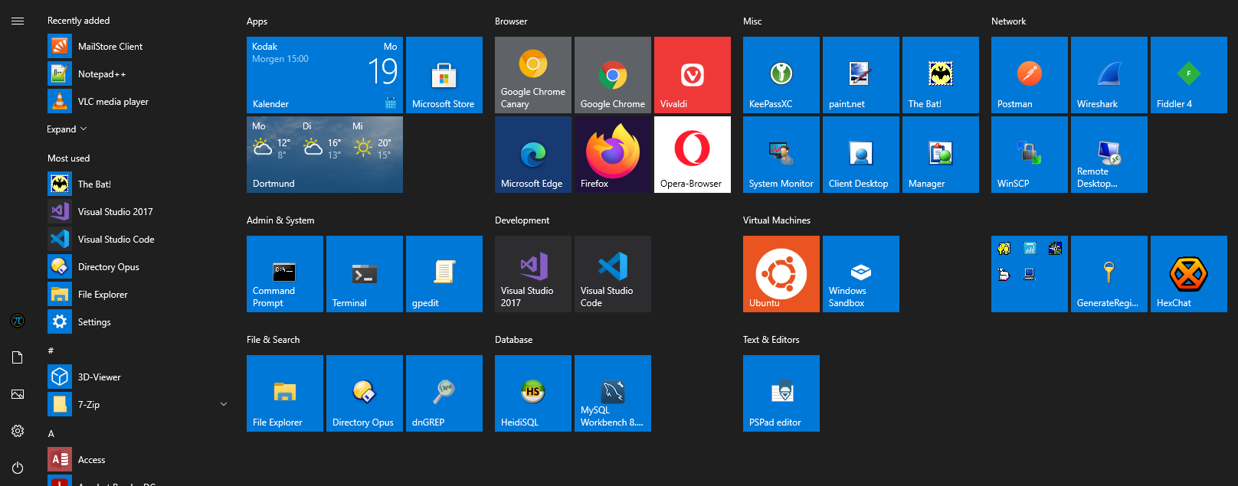Viewport: 1238px width, 486px height.
Task: Open Directory Opus in Most used list
Action: pyautogui.click(x=139, y=267)
